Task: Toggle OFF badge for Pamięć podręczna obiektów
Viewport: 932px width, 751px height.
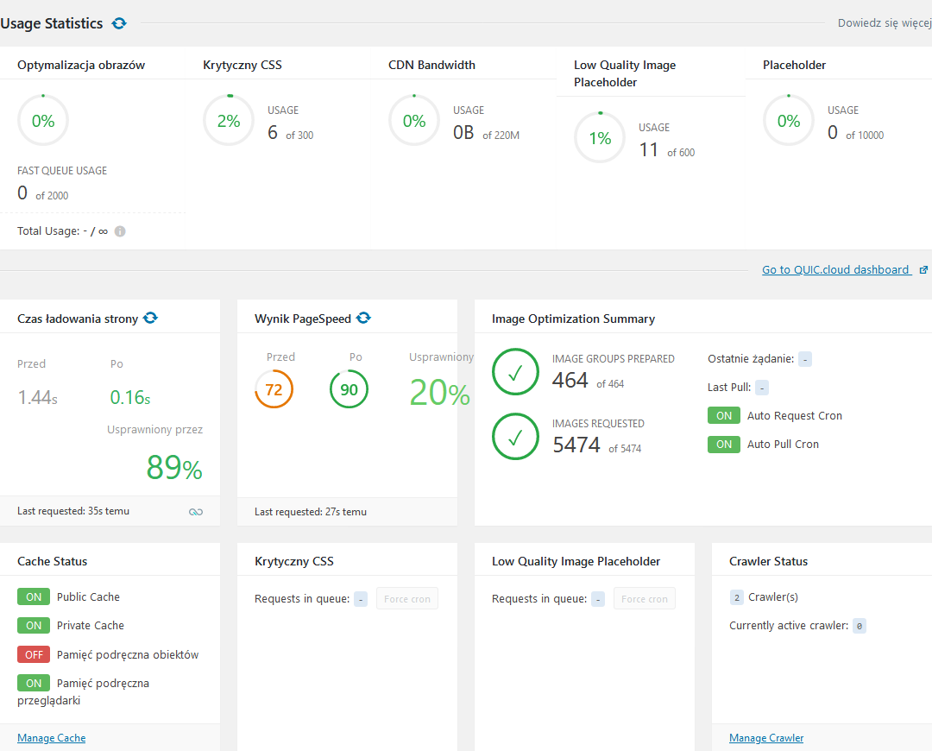Action: 34,654
